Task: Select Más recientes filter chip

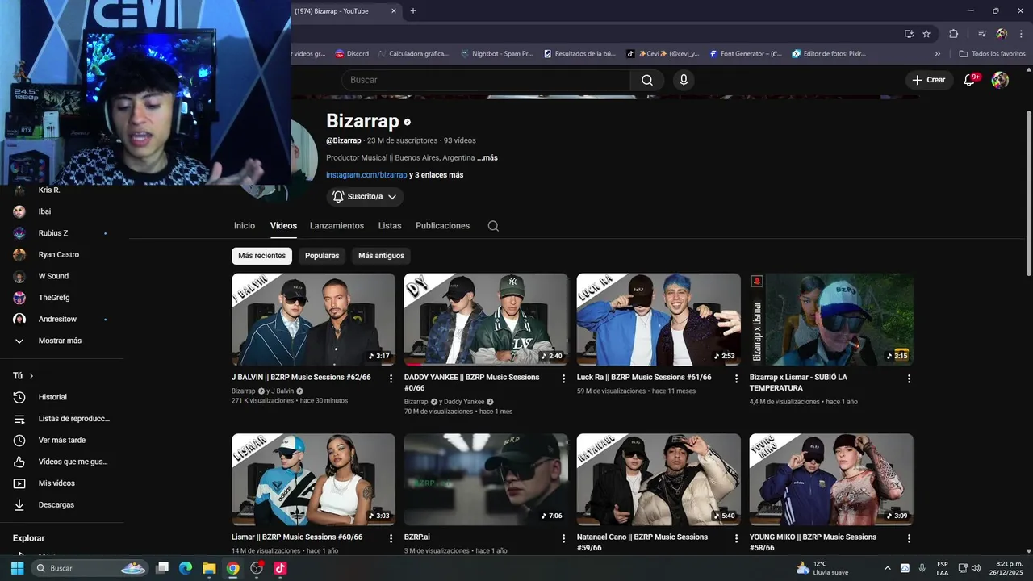Action: coord(261,256)
